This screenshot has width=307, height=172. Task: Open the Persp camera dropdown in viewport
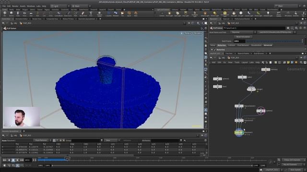point(188,33)
